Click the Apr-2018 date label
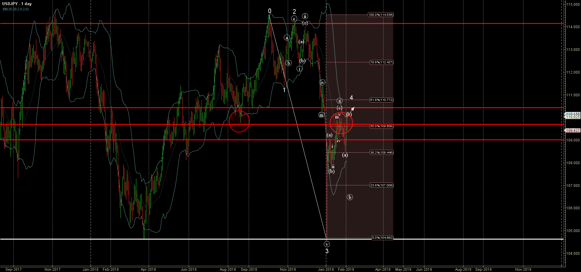The width and height of the screenshot is (581, 272). point(148,269)
